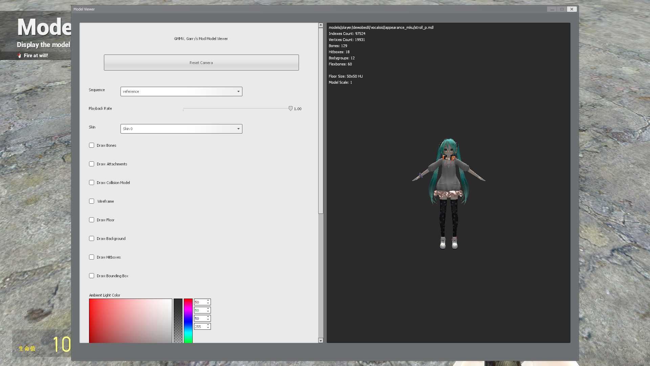Click the 'Ambient Light Color' label

click(105, 295)
